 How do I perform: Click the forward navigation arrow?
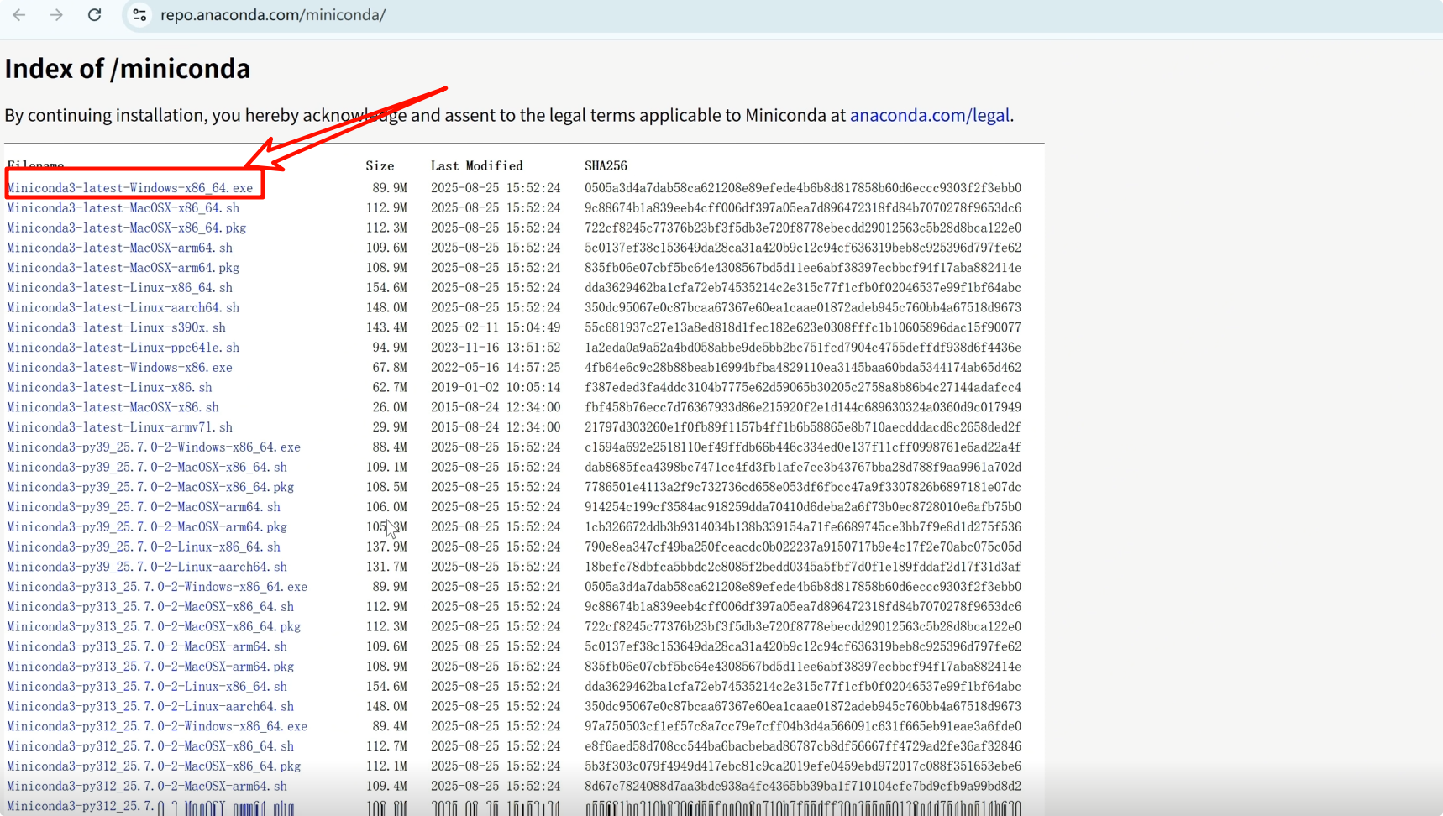coord(56,14)
